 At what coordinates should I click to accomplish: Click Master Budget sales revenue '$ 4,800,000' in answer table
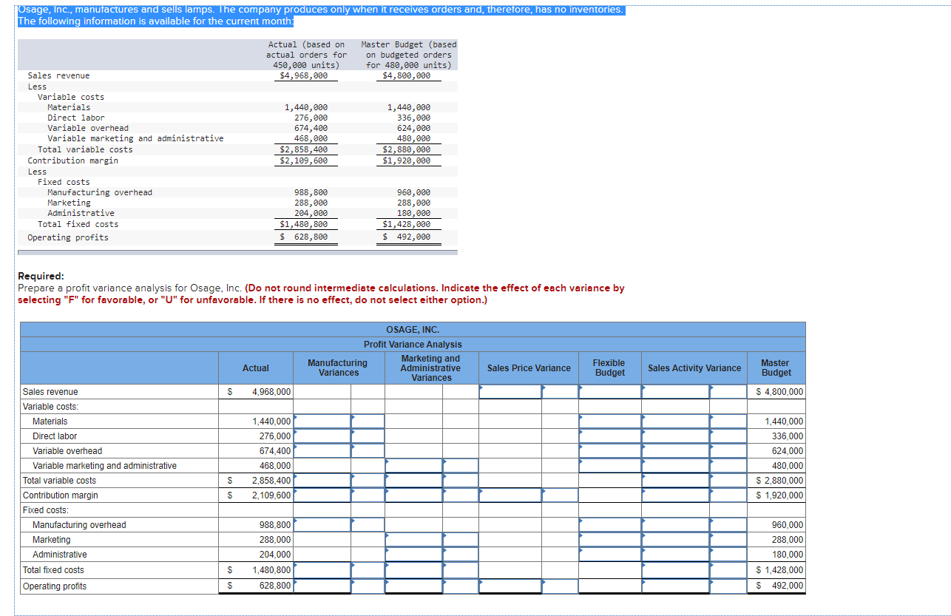[x=779, y=392]
